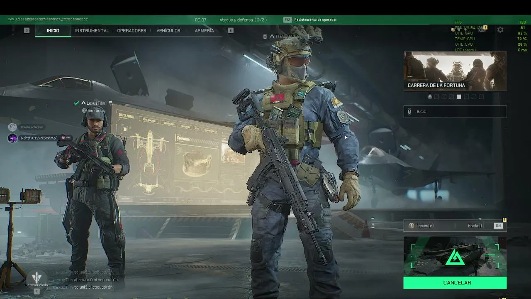Select the last carousel page dot
Image resolution: width=531 pixels, height=299 pixels.
(x=481, y=97)
